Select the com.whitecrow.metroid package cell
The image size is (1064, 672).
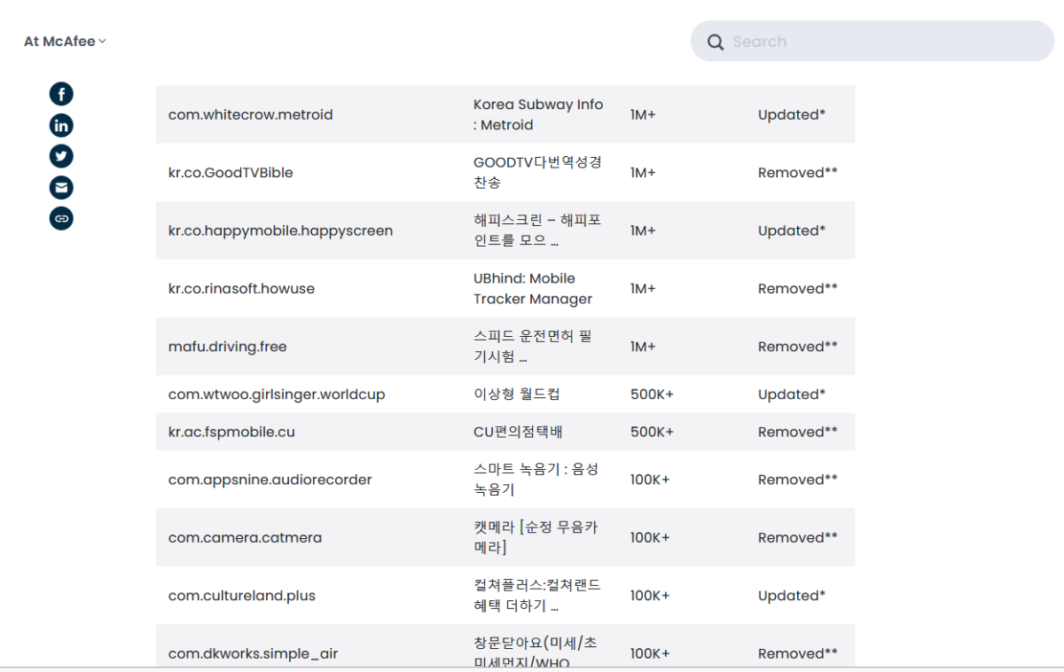250,115
